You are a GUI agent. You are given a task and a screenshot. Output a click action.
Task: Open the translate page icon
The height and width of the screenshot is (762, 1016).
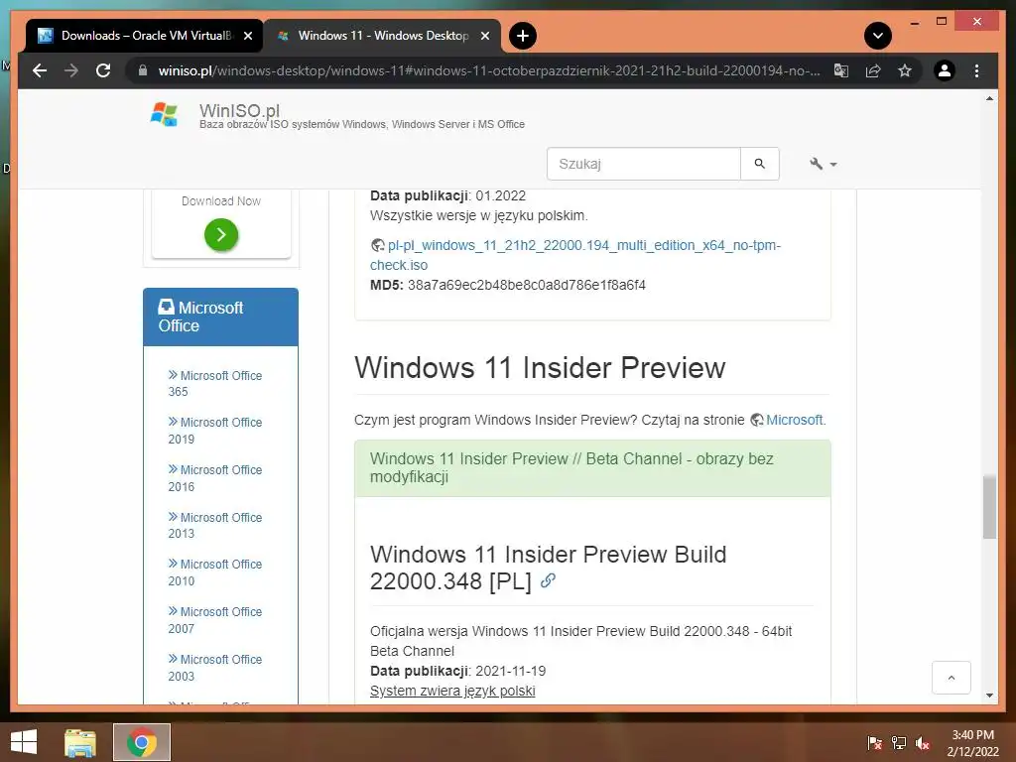(x=841, y=70)
